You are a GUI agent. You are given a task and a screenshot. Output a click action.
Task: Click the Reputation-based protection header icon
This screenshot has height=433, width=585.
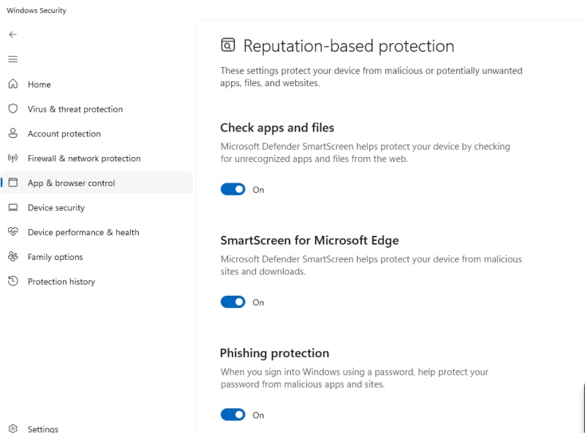pyautogui.click(x=228, y=45)
